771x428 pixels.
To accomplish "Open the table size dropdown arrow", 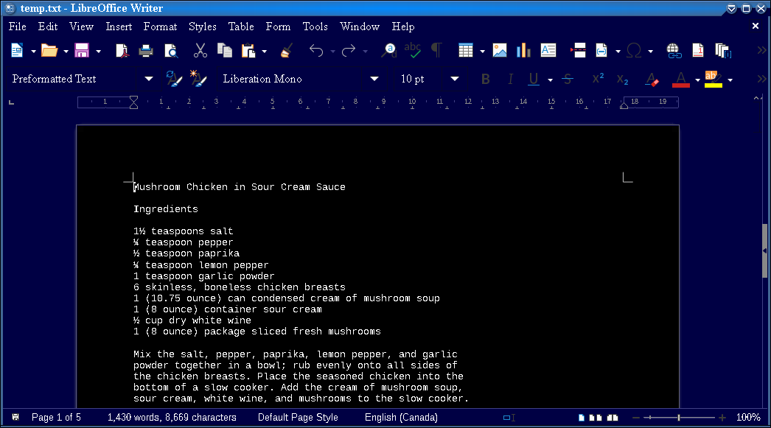I will (482, 51).
